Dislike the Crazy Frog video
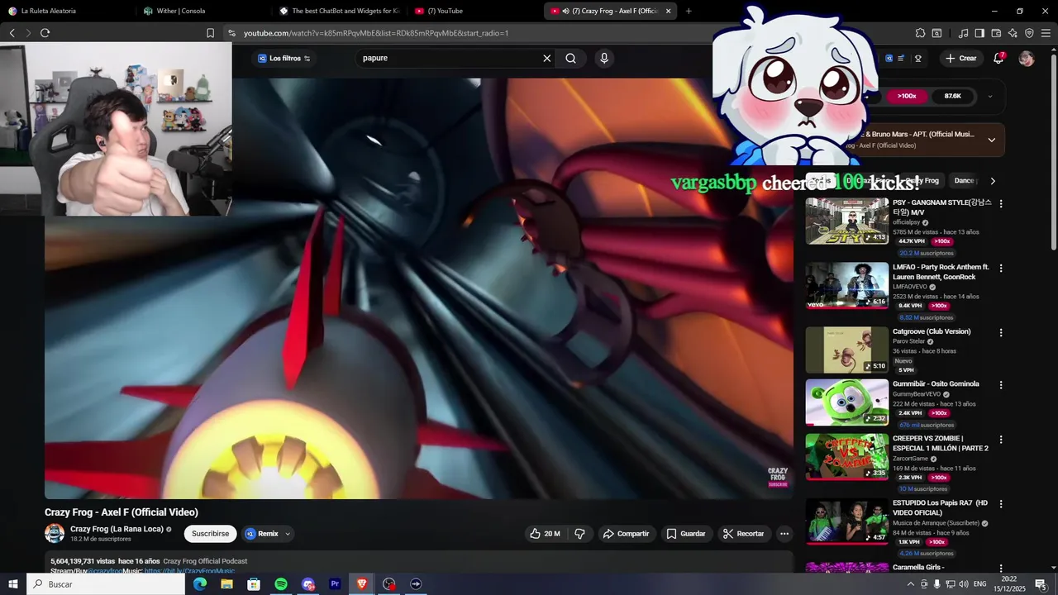 point(579,534)
